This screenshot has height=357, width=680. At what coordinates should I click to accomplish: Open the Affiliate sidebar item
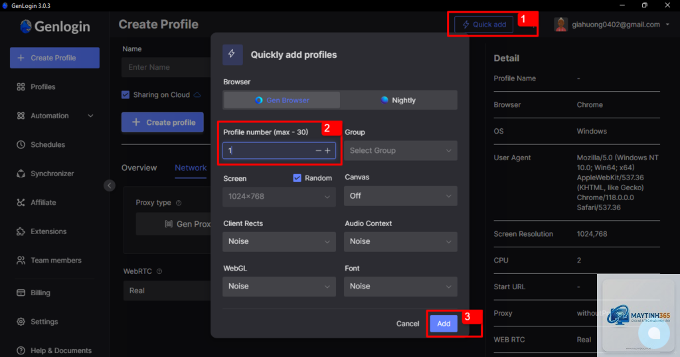(37, 202)
